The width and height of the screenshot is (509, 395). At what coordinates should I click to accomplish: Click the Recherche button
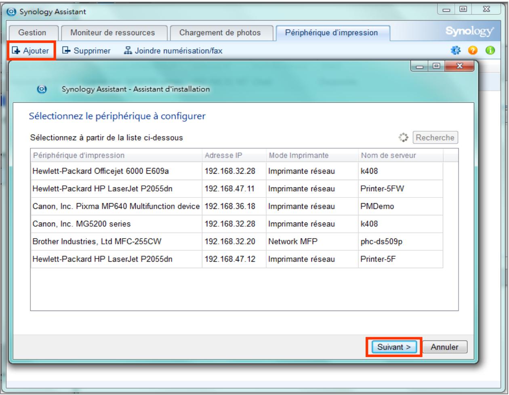[x=435, y=138]
